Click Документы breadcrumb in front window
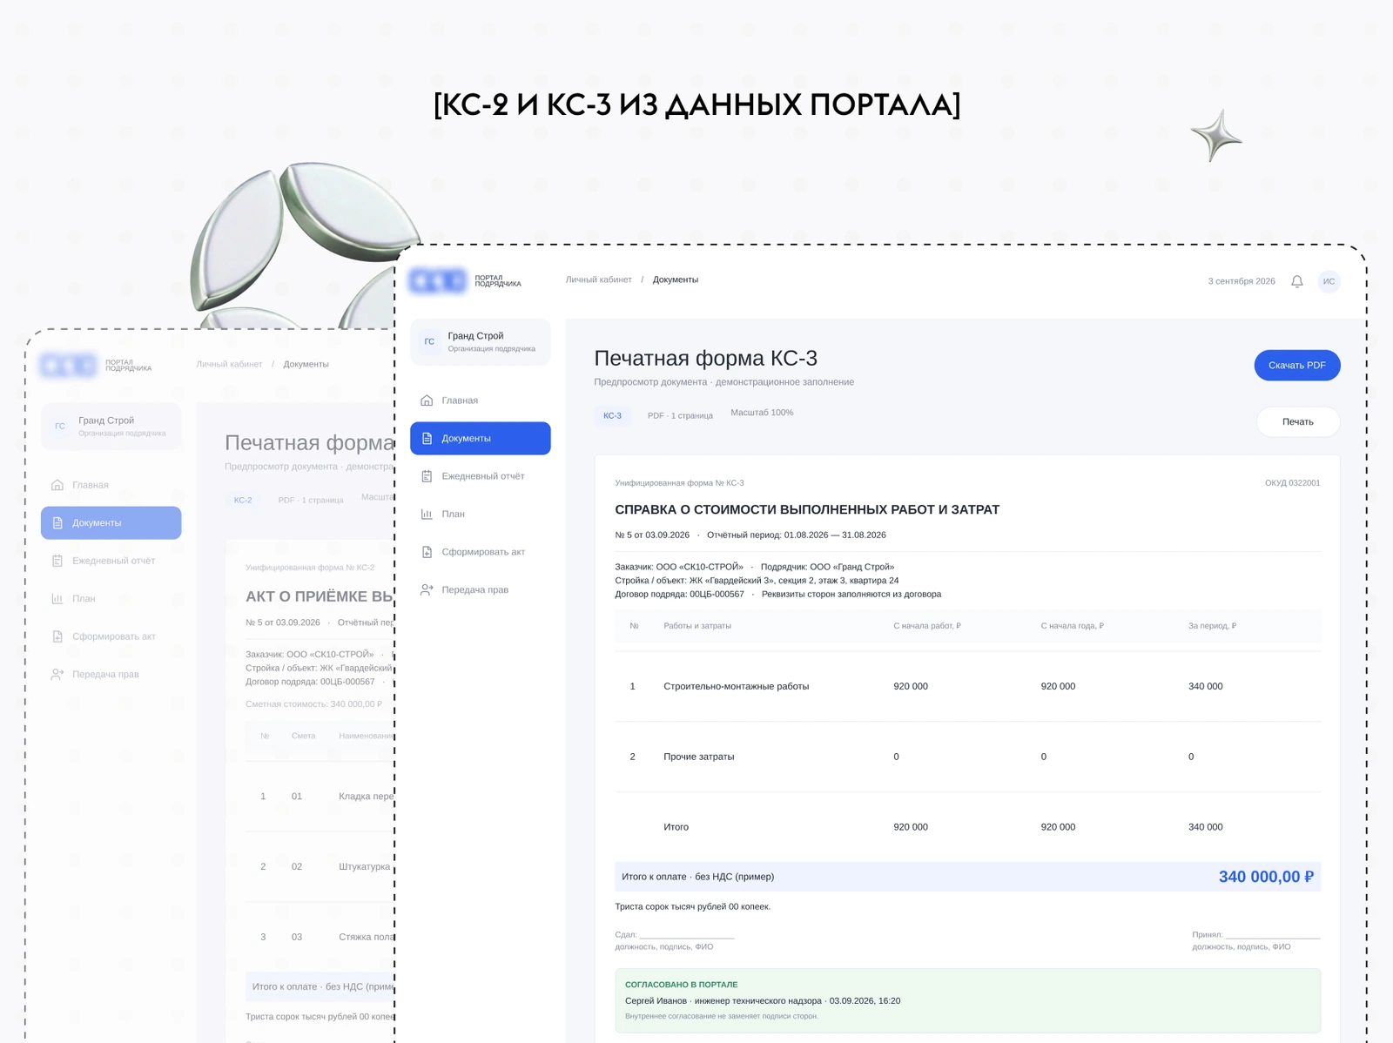The width and height of the screenshot is (1393, 1043). (x=676, y=279)
